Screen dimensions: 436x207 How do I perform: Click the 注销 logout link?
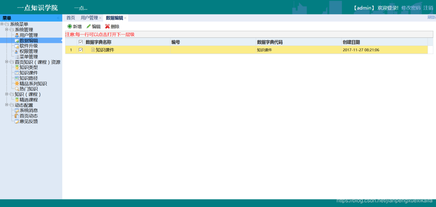(428, 8)
